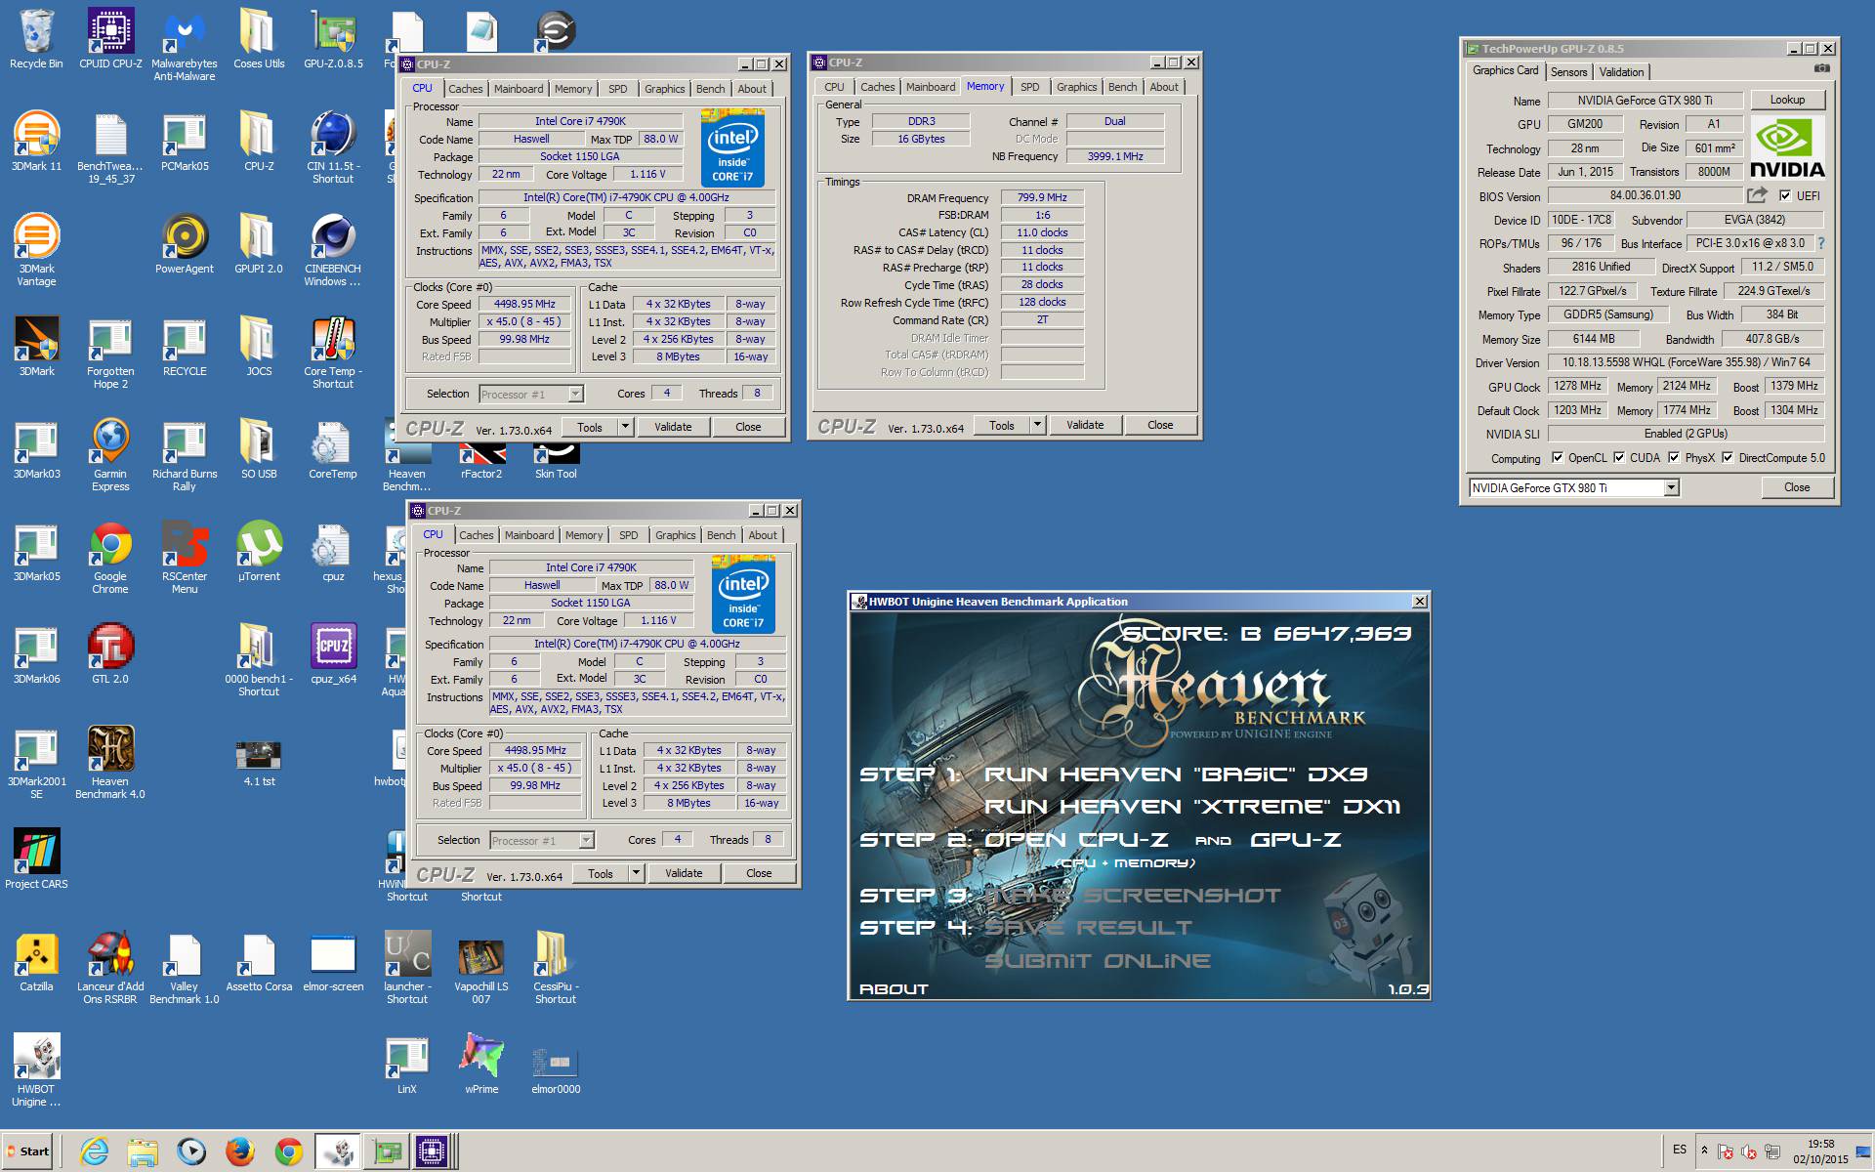Screen dimensions: 1875x1172
Task: Select SPD tab in Memory CPU-Z window
Action: (x=1030, y=87)
